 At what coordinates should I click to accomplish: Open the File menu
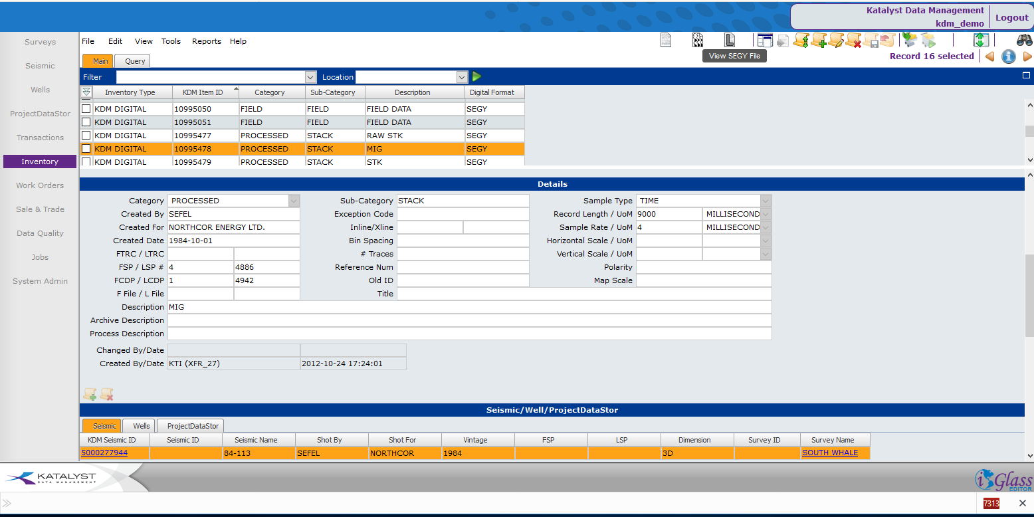[x=88, y=41]
